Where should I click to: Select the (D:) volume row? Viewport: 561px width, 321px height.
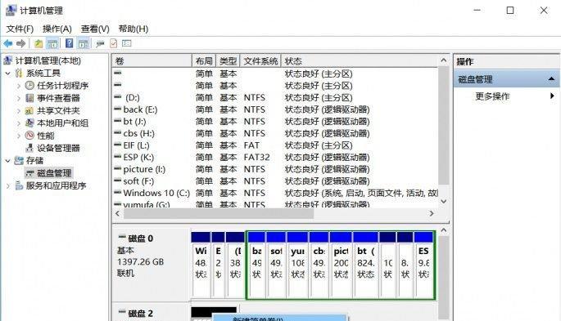[275, 97]
